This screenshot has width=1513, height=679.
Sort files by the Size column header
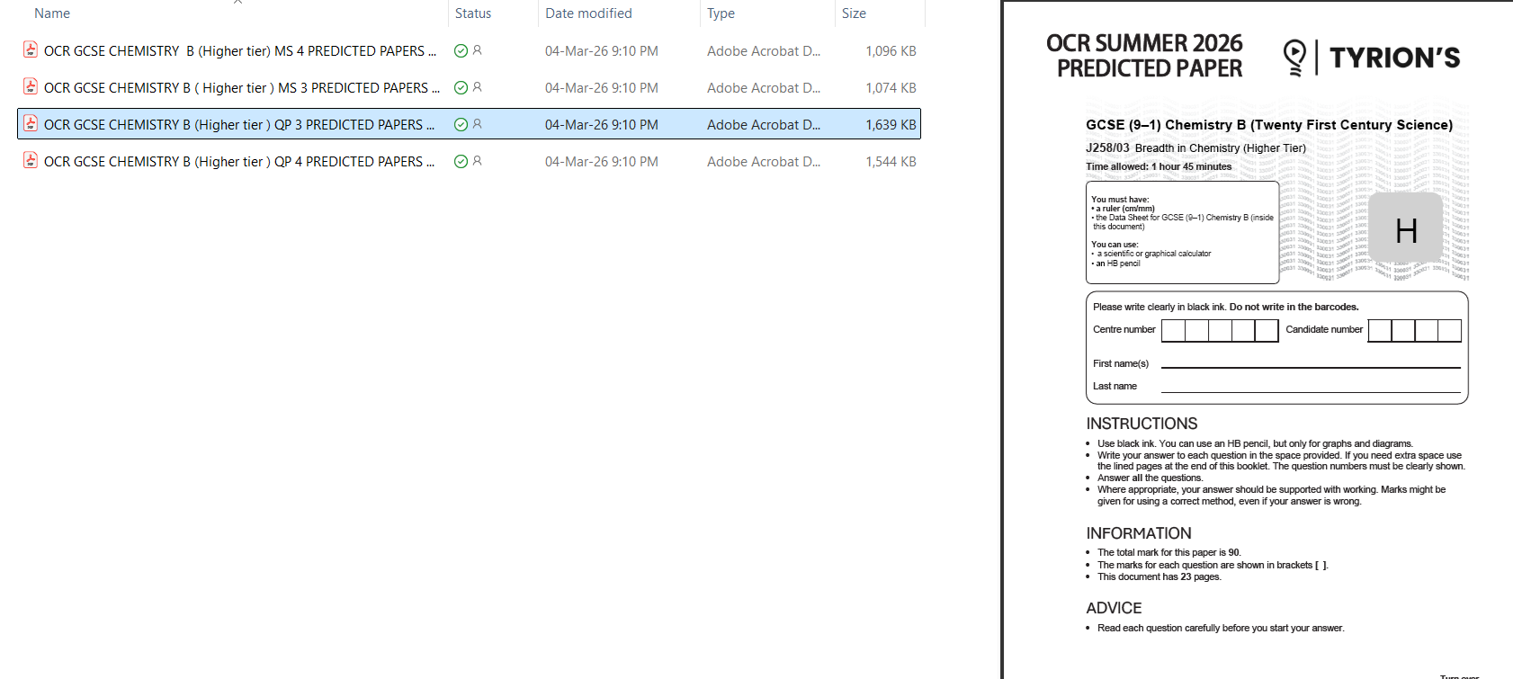coord(854,13)
